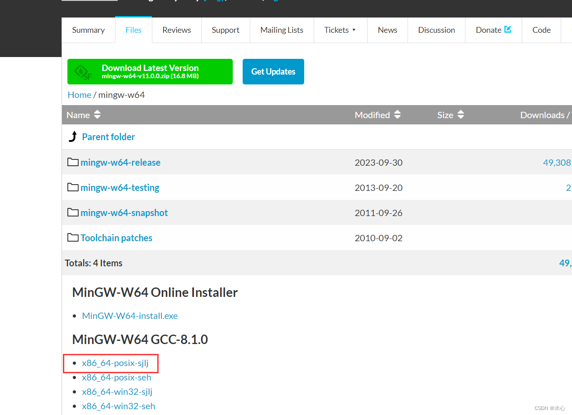Screen dimensions: 572x415
Task: Open the Mailing Lists tab
Action: tap(282, 30)
